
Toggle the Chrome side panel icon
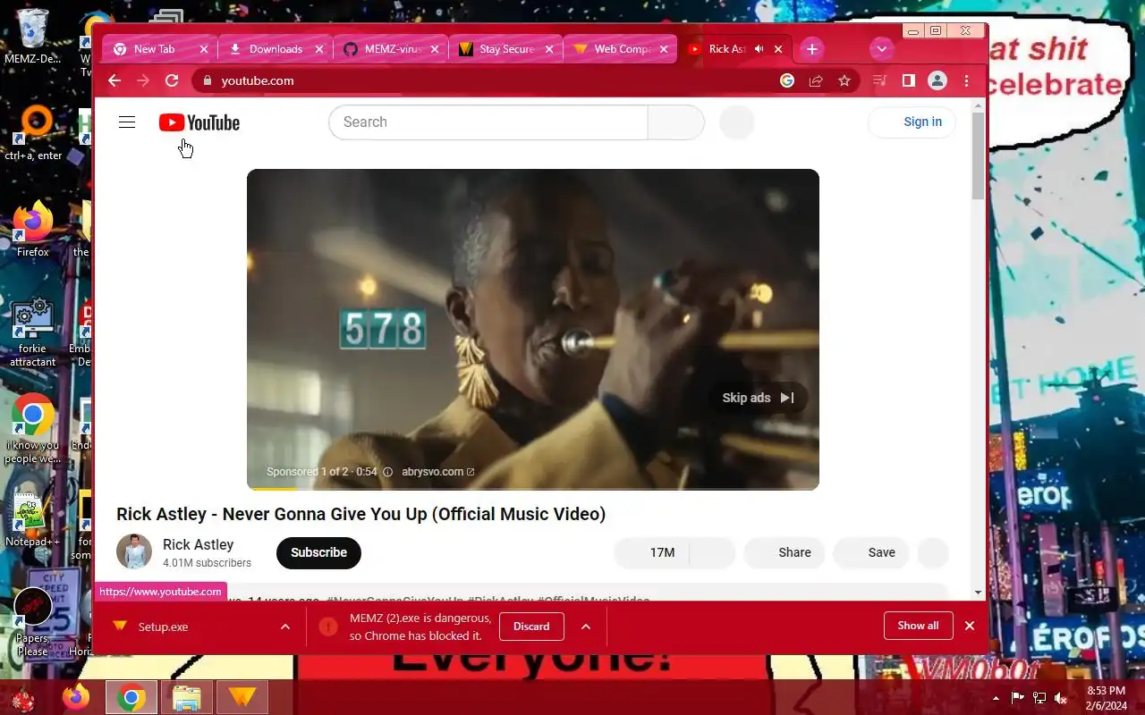[909, 80]
